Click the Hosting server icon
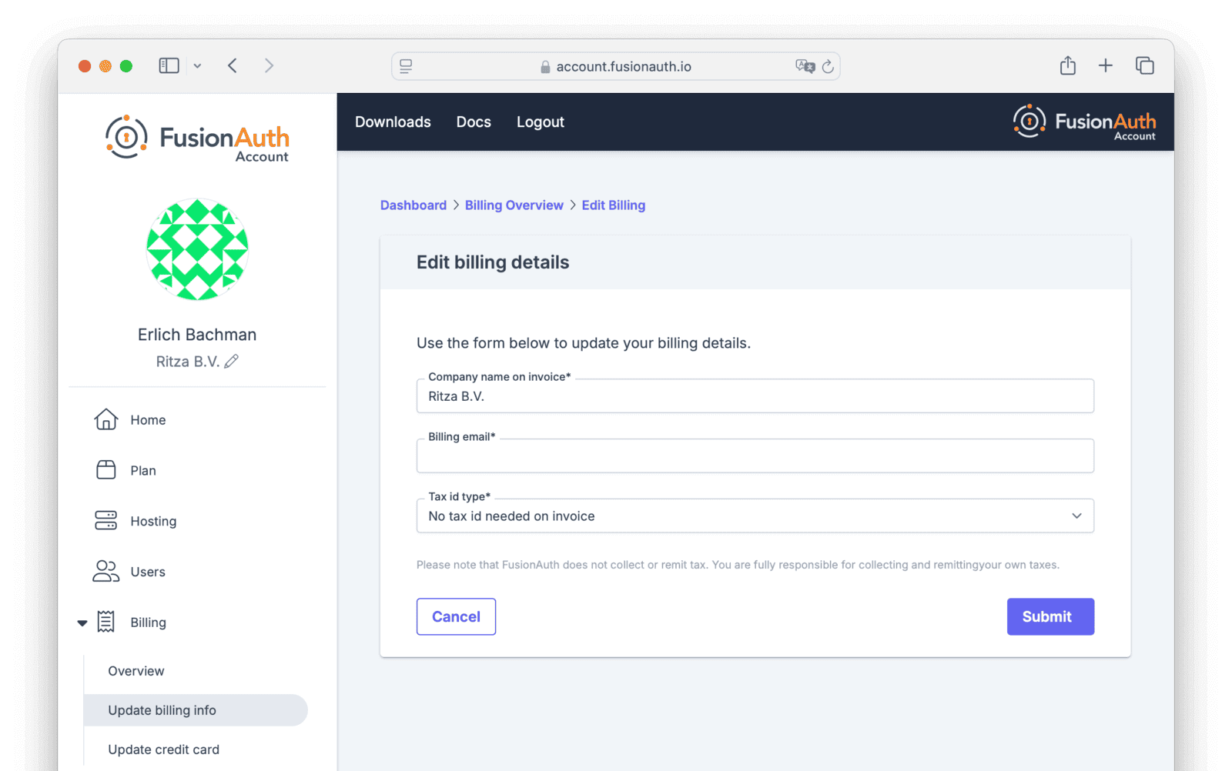This screenshot has width=1232, height=771. [105, 521]
